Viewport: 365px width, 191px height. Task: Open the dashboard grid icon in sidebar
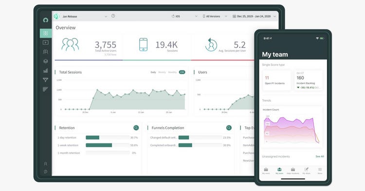(46, 33)
